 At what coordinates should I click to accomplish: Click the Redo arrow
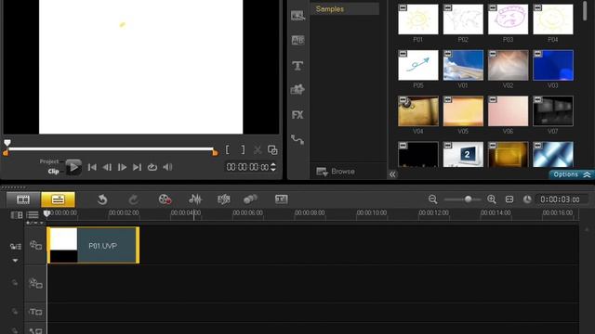pos(133,199)
